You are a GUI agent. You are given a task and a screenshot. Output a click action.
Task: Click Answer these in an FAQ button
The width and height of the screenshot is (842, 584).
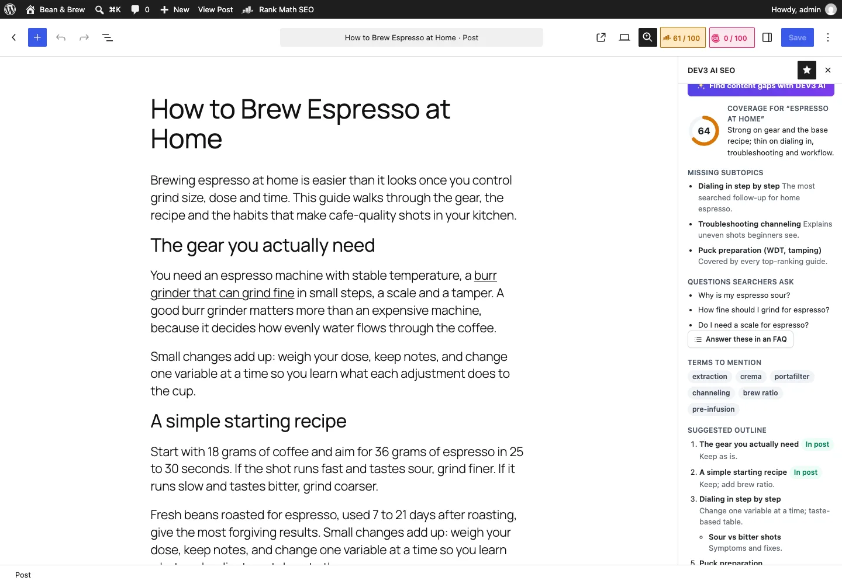[x=740, y=339]
